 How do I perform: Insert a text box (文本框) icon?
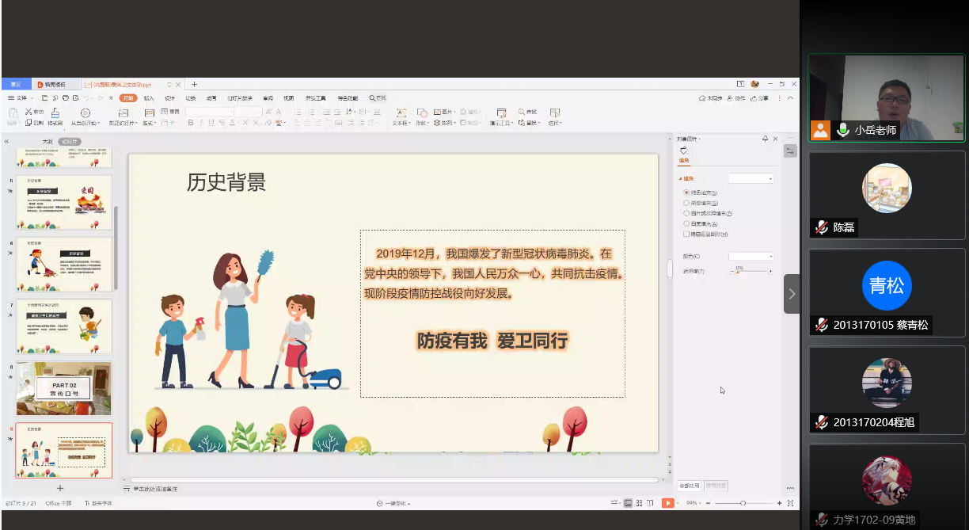(401, 113)
